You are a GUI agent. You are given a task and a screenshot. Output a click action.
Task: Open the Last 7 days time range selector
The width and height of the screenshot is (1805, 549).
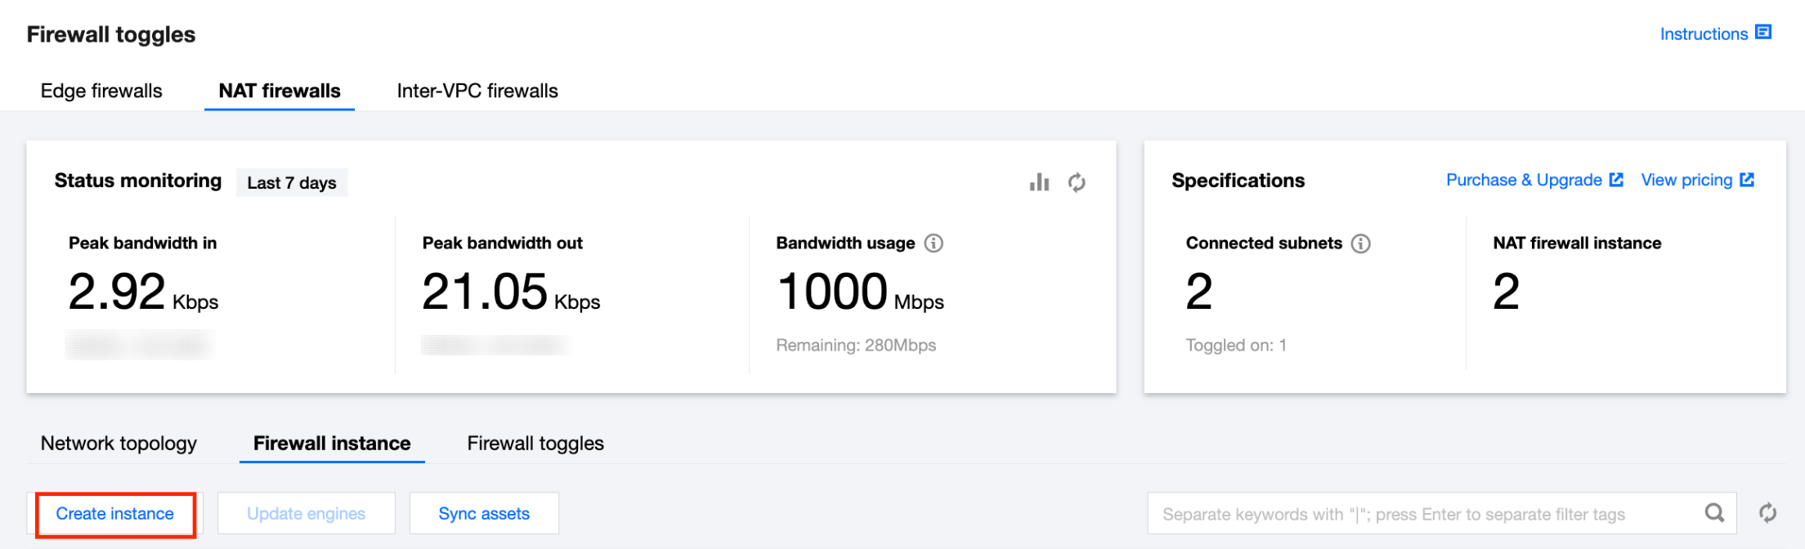coord(292,183)
